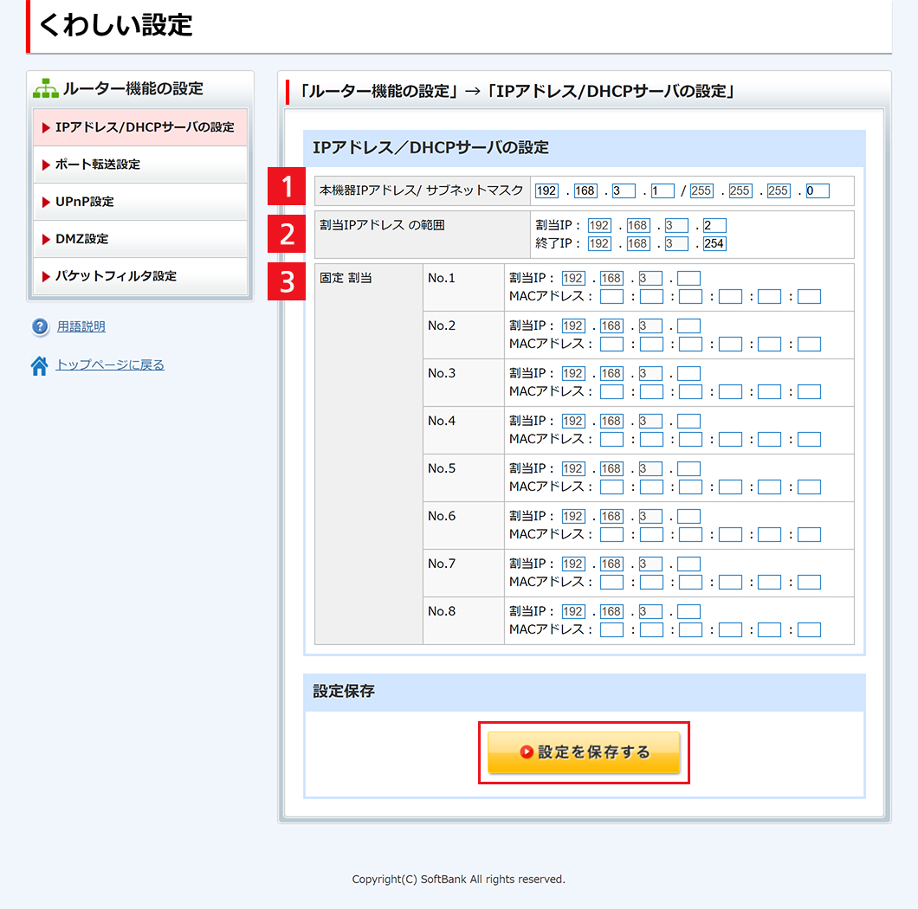
Task: Open ポート転送設定 menu item
Action: click(140, 164)
